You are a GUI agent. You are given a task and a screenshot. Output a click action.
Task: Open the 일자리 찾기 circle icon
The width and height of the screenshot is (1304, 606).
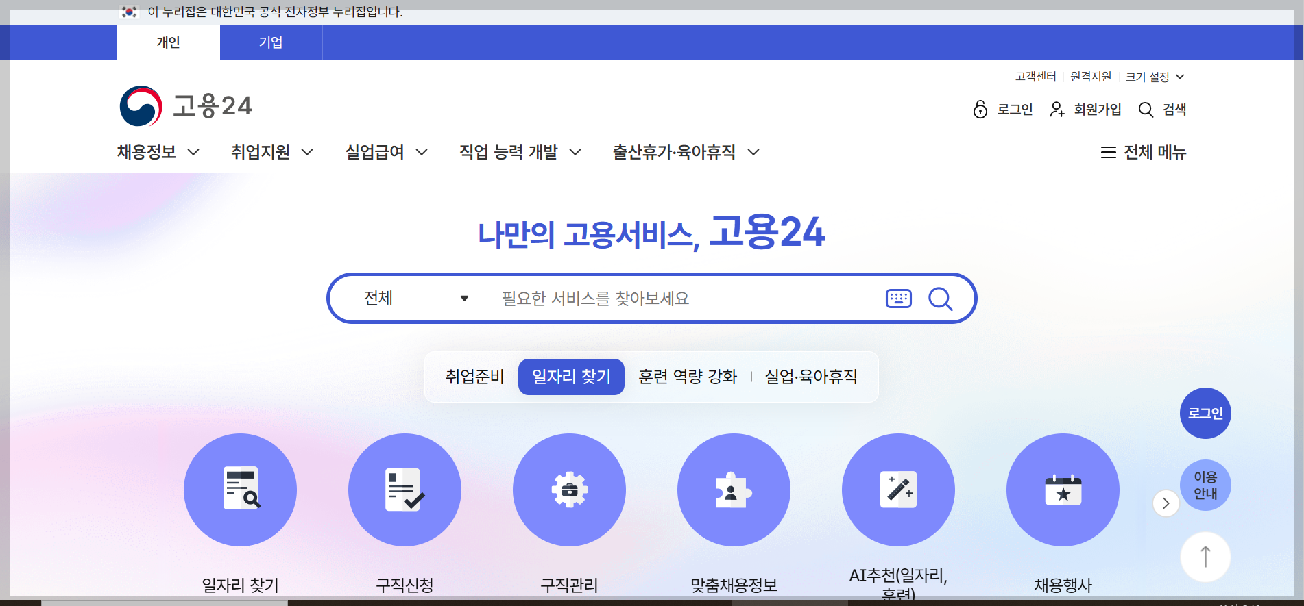240,490
